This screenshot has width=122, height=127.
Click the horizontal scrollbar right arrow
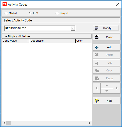90,123
